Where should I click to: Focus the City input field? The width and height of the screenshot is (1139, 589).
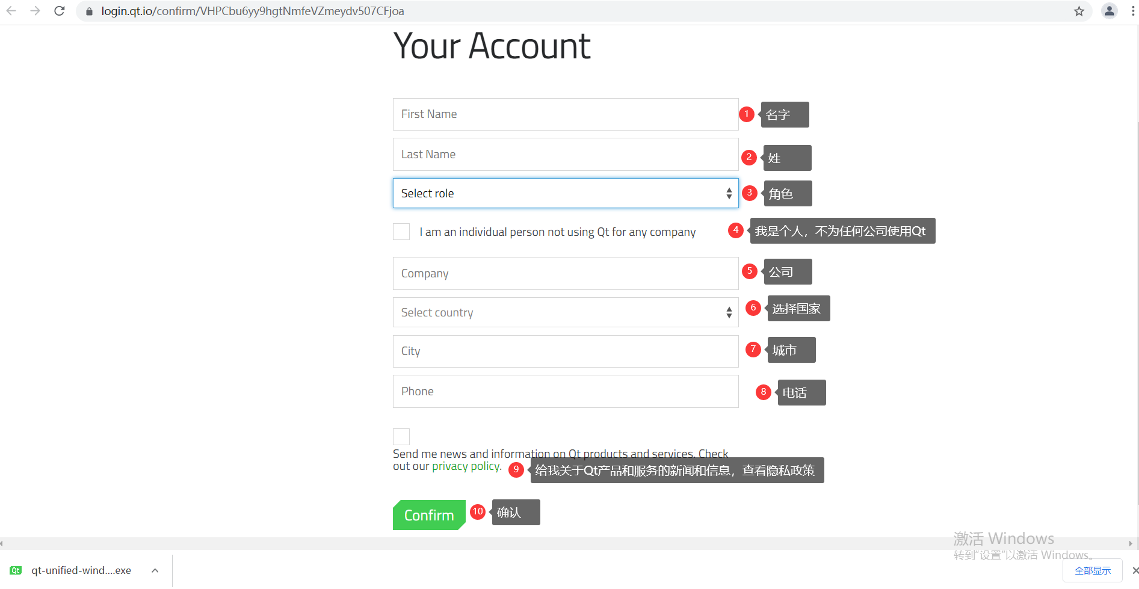pyautogui.click(x=566, y=351)
